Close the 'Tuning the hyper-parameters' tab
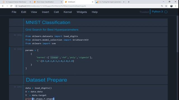This screenshot has height=100, width=179. click(124, 2)
